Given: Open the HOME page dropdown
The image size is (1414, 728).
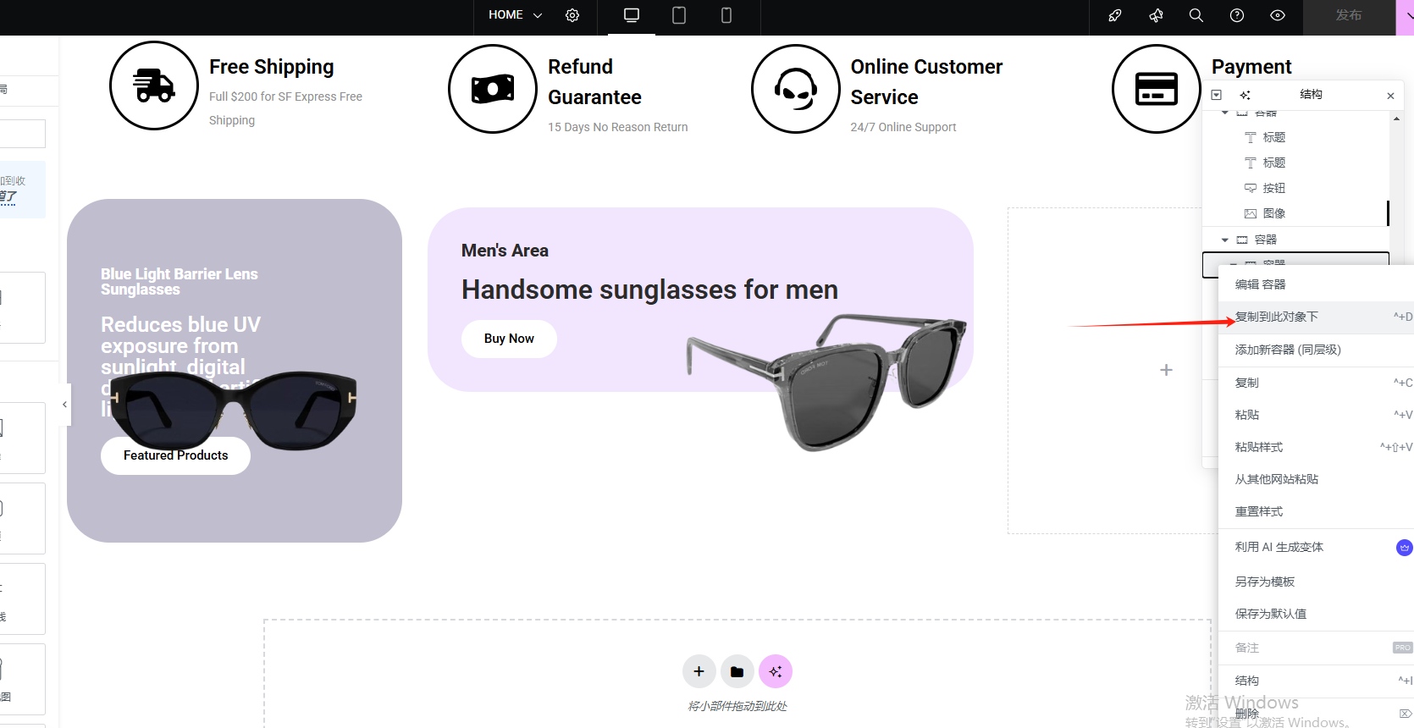Looking at the screenshot, I should (x=515, y=15).
